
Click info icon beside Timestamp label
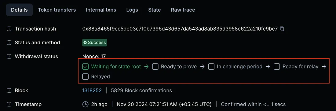coord(9,104)
